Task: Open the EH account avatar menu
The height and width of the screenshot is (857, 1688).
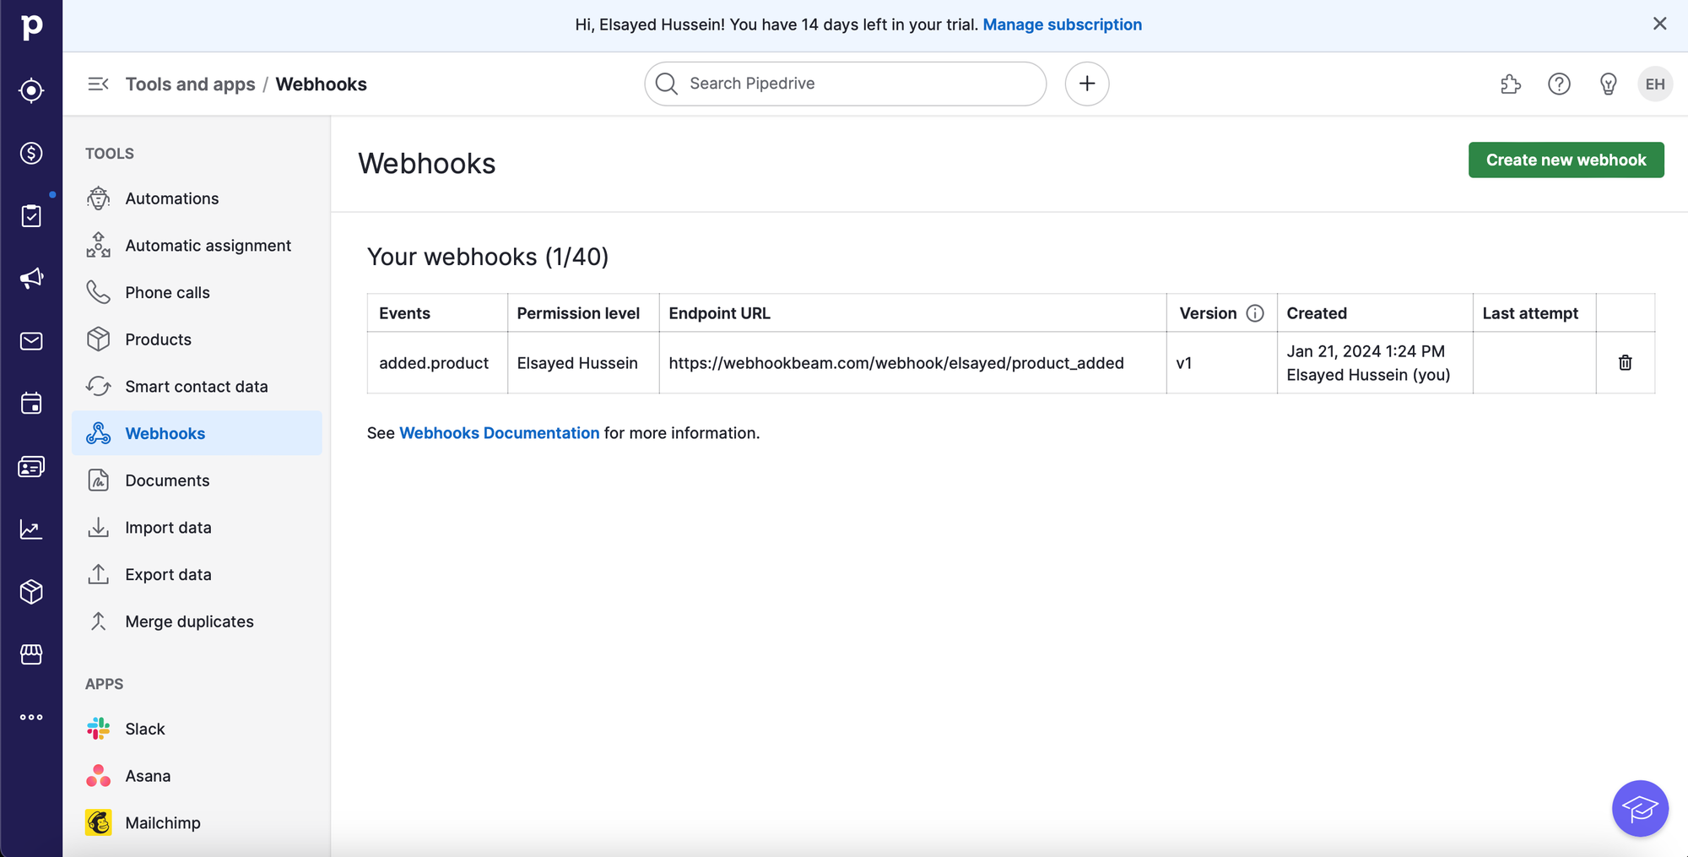Action: tap(1654, 84)
